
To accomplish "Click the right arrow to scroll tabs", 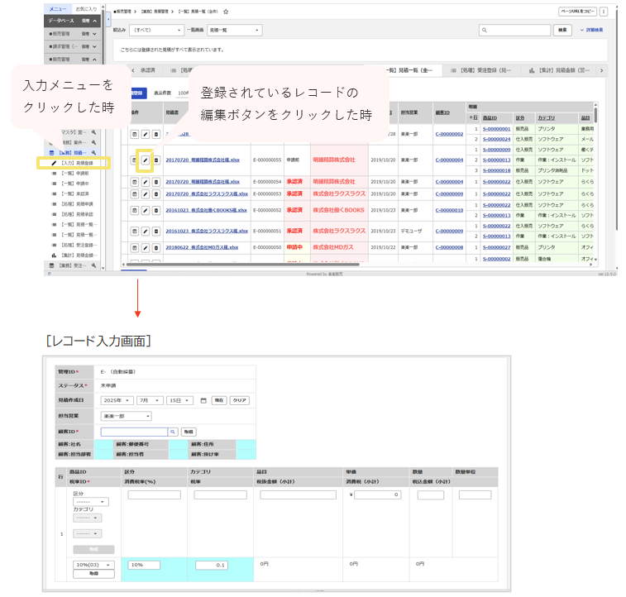I will [x=602, y=70].
